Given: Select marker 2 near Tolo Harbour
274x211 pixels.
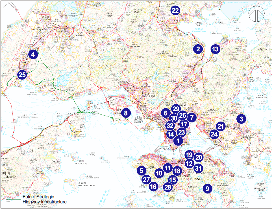Looking at the screenshot, I should tap(198, 49).
